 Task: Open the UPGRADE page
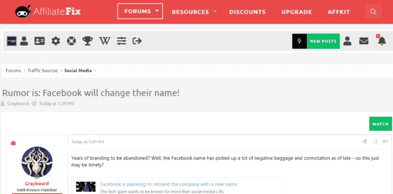[297, 12]
